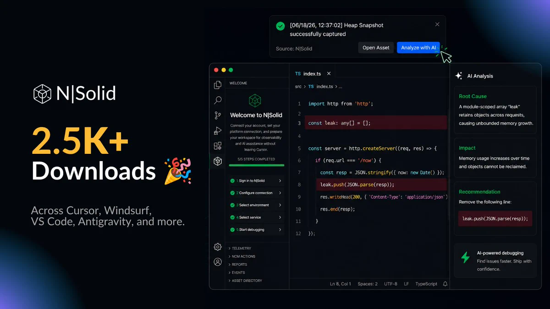Switch to the index.ts tab

313,74
